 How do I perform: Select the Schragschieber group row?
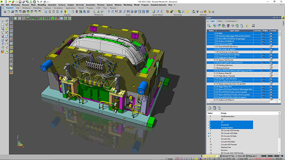[x=228, y=128]
